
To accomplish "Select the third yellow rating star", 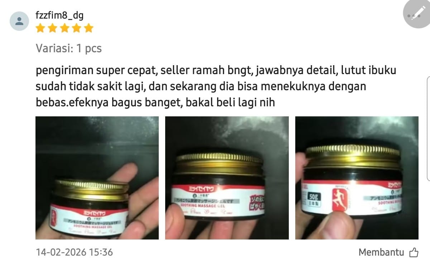I will (x=64, y=28).
